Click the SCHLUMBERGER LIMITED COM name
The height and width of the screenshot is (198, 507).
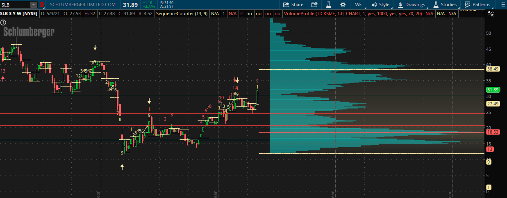84,5
